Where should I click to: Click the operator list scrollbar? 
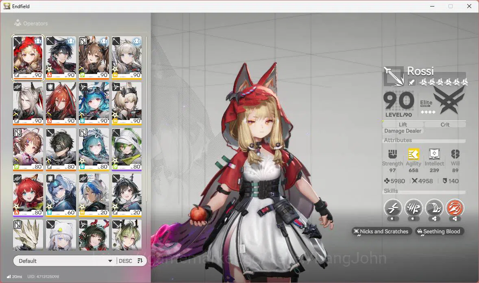tap(147, 119)
